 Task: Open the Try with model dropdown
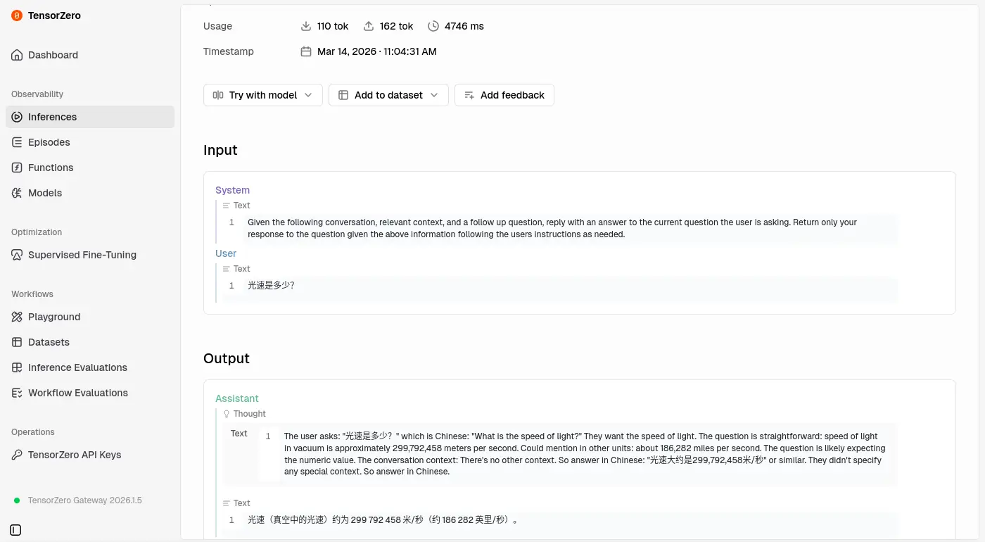pyautogui.click(x=262, y=95)
